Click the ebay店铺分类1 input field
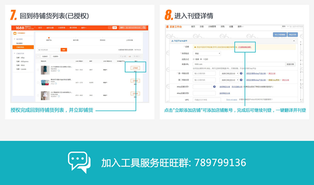The width and height of the screenshot is (314, 185). pyautogui.click(x=202, y=86)
